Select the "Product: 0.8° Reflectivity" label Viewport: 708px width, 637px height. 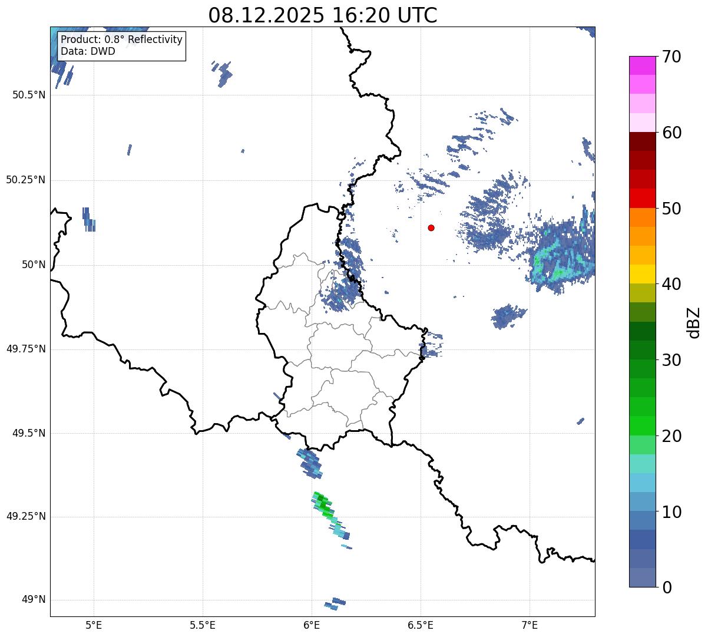122,40
